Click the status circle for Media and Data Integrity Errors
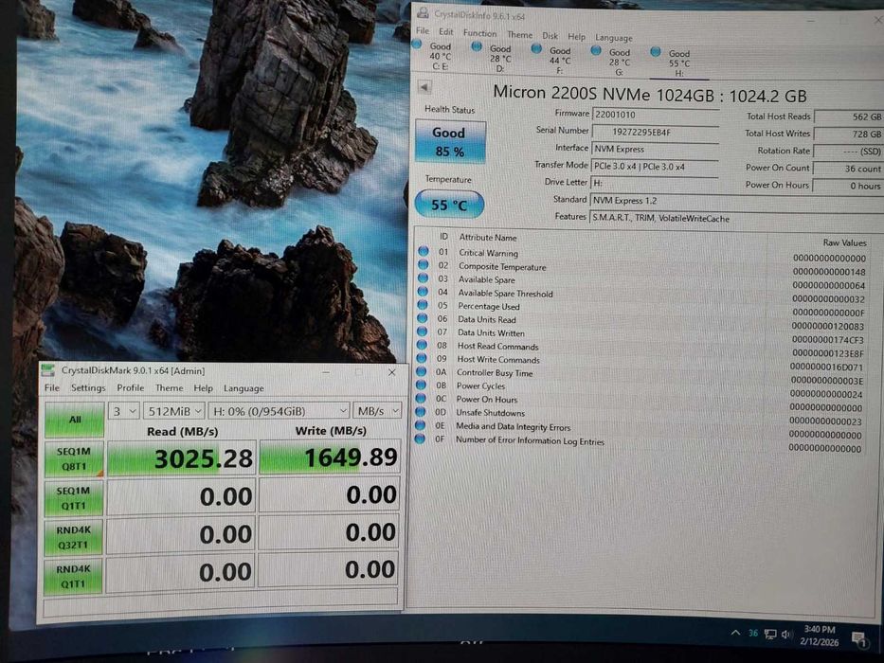Image resolution: width=884 pixels, height=663 pixels. click(x=420, y=424)
